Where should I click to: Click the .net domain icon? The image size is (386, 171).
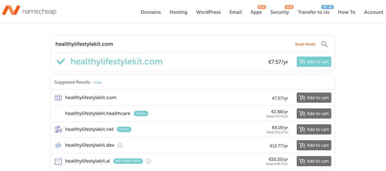click(x=58, y=130)
